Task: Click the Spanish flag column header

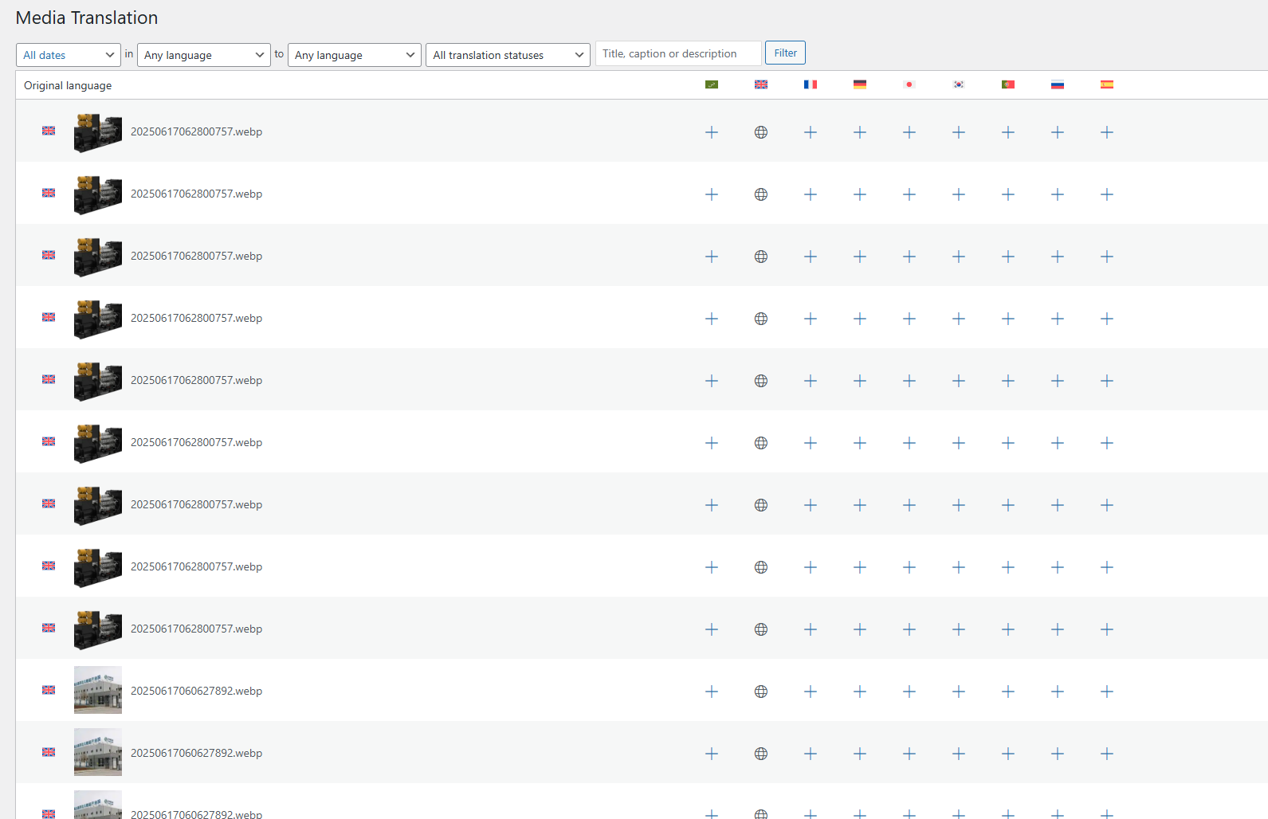Action: coord(1107,84)
